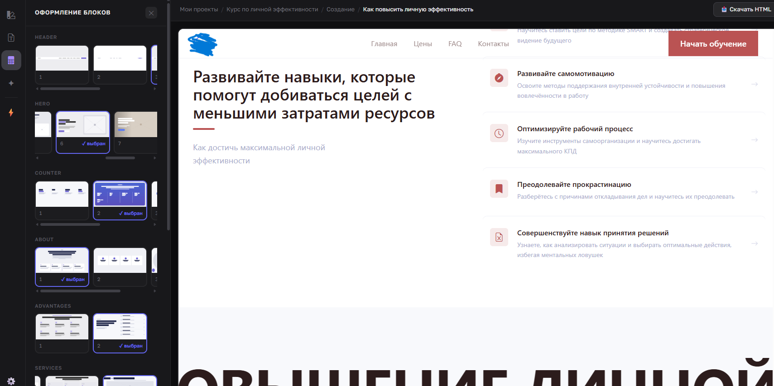Screen dimensions: 774x386
Task: Click arrow on Оптимизируйте рабочий процесс row
Action: coord(755,140)
